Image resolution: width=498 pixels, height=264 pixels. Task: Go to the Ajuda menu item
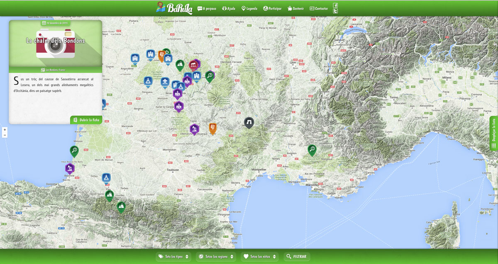click(x=229, y=8)
